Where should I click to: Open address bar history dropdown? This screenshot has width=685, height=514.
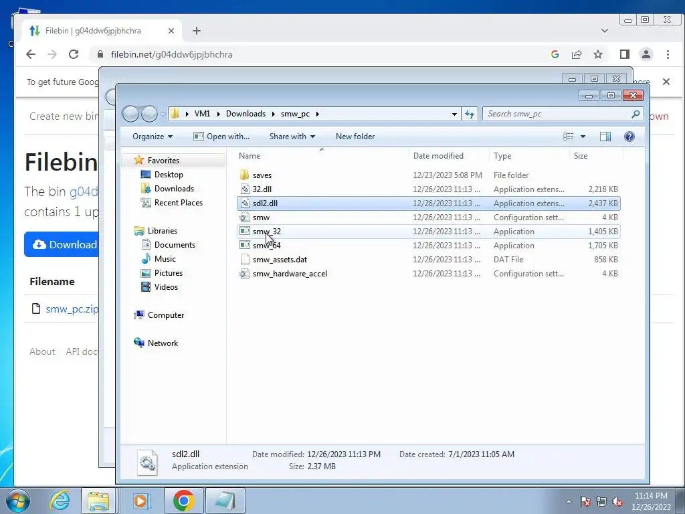[454, 114]
